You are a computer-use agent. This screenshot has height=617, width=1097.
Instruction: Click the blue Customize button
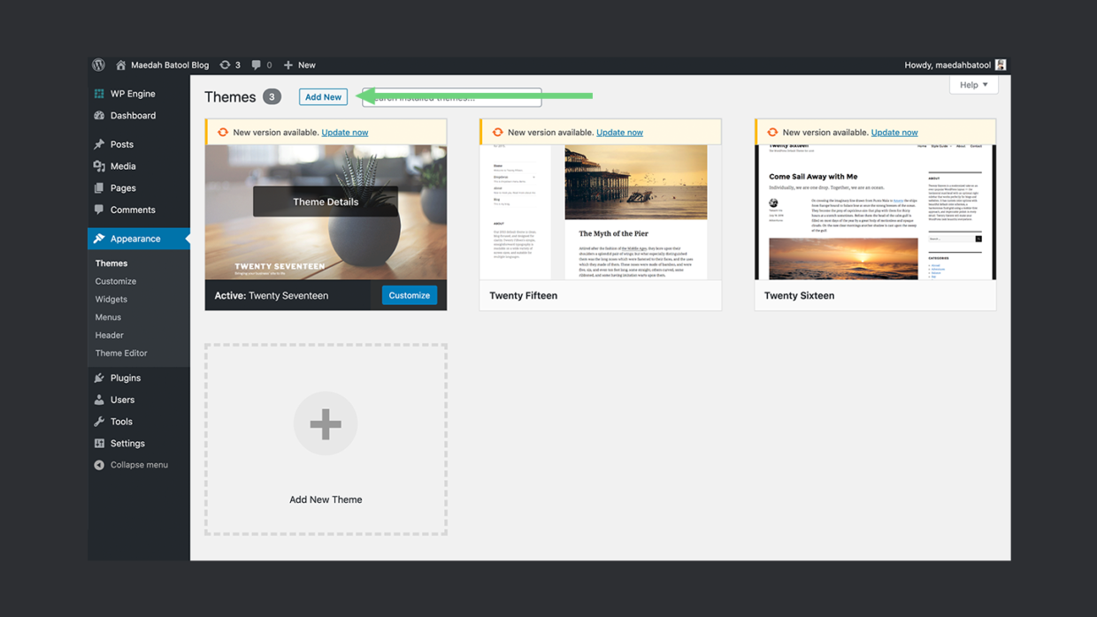410,295
